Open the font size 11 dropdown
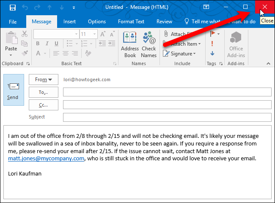The image size is (275, 203). 94,34
